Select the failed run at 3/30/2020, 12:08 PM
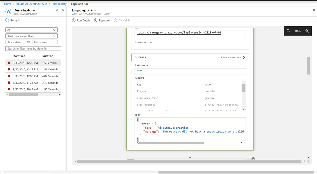Image resolution: width=317 pixels, height=174 pixels. [x=33, y=76]
